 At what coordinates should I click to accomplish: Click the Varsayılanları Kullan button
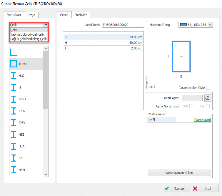[179, 173]
